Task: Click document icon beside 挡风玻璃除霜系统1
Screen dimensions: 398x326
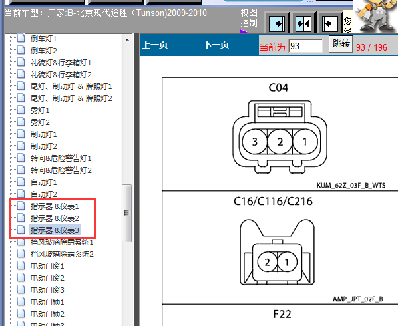Action: [21, 242]
